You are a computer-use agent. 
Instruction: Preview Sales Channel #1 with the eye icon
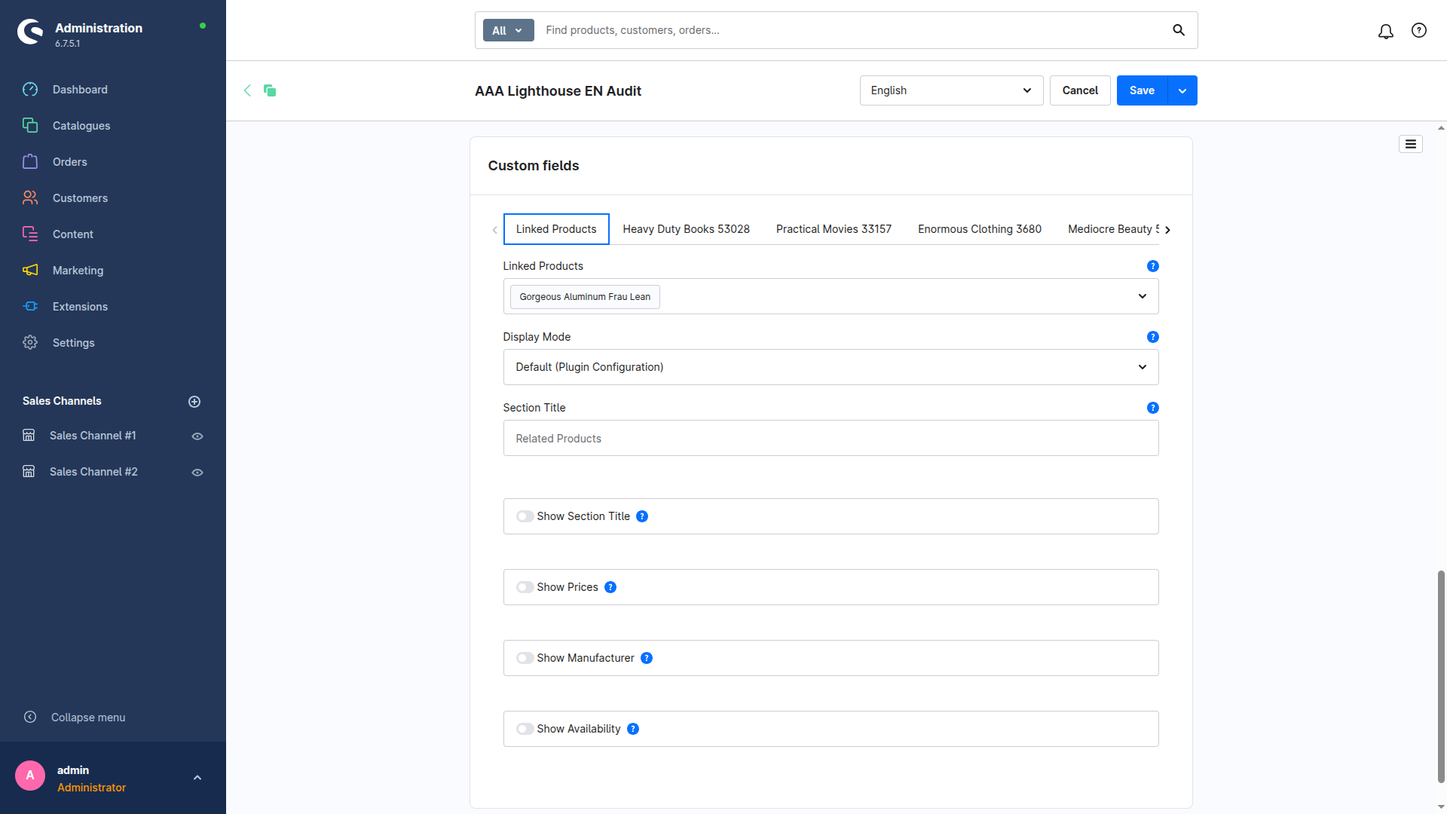(x=197, y=436)
